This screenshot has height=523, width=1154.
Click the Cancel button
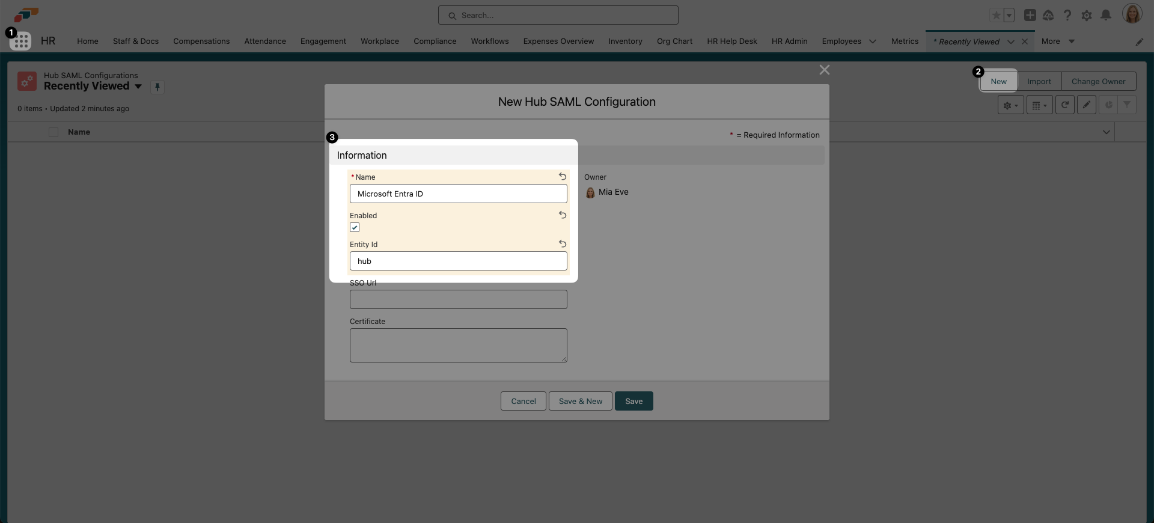pyautogui.click(x=523, y=401)
